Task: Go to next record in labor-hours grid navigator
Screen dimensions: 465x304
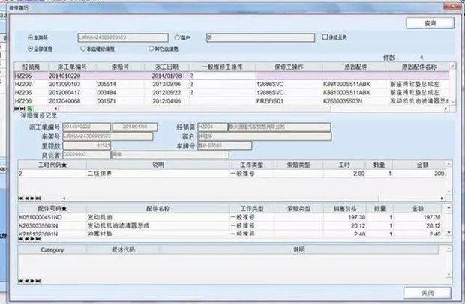Action: tap(32, 198)
